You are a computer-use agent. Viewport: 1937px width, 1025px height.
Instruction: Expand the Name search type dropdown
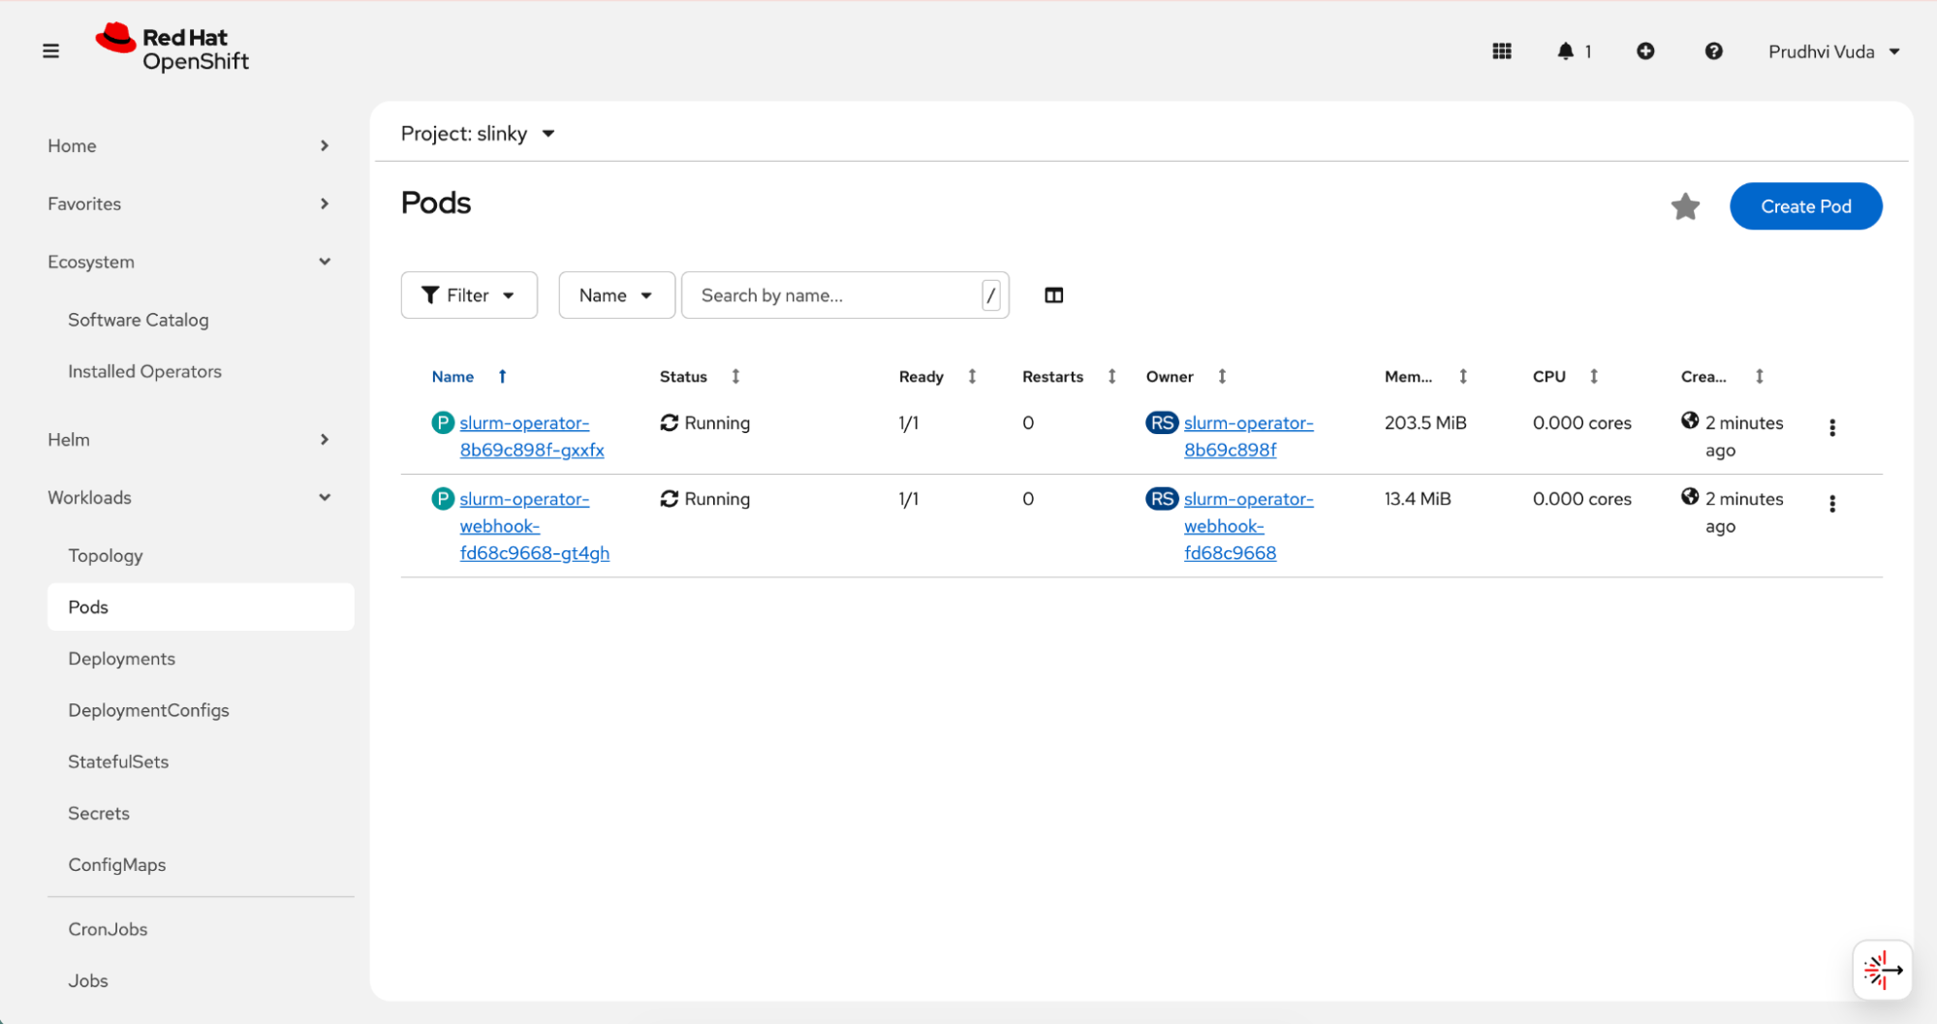[615, 295]
